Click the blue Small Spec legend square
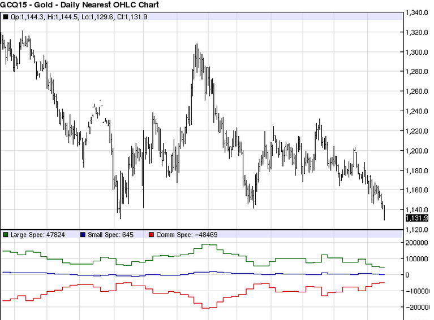Viewport: 434px width, 320px height. point(83,235)
